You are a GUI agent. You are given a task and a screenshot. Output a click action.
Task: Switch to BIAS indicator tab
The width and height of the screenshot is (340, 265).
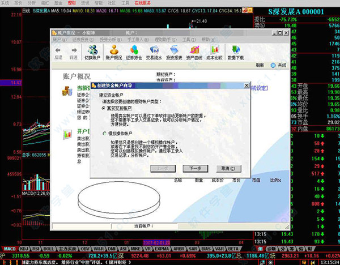coord(206,249)
